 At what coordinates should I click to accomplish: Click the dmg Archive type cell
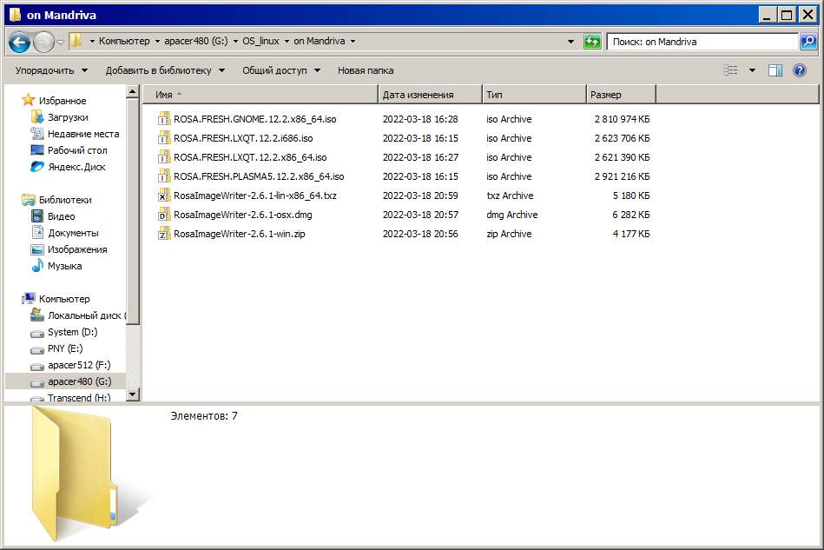(x=511, y=215)
